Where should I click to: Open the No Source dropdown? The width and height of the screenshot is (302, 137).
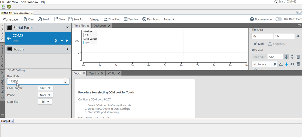[264, 64]
